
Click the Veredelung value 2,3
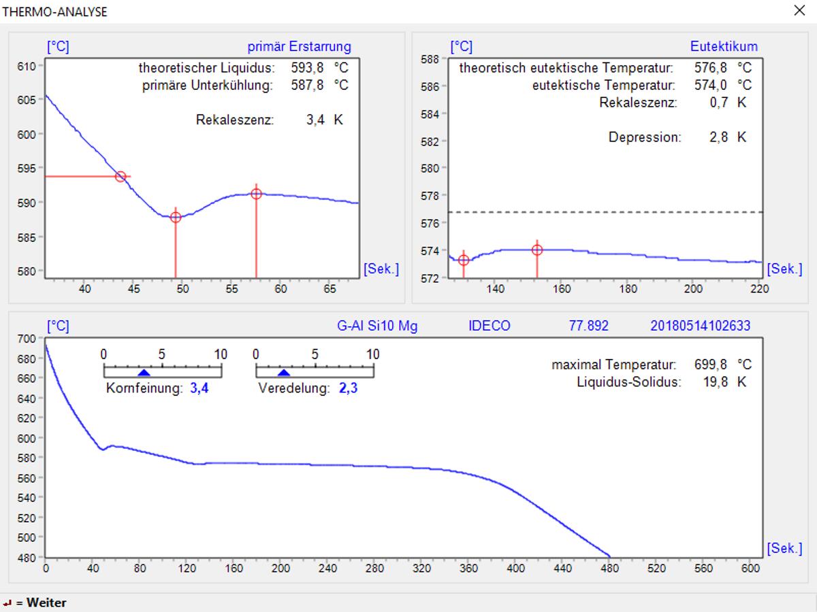click(x=348, y=390)
